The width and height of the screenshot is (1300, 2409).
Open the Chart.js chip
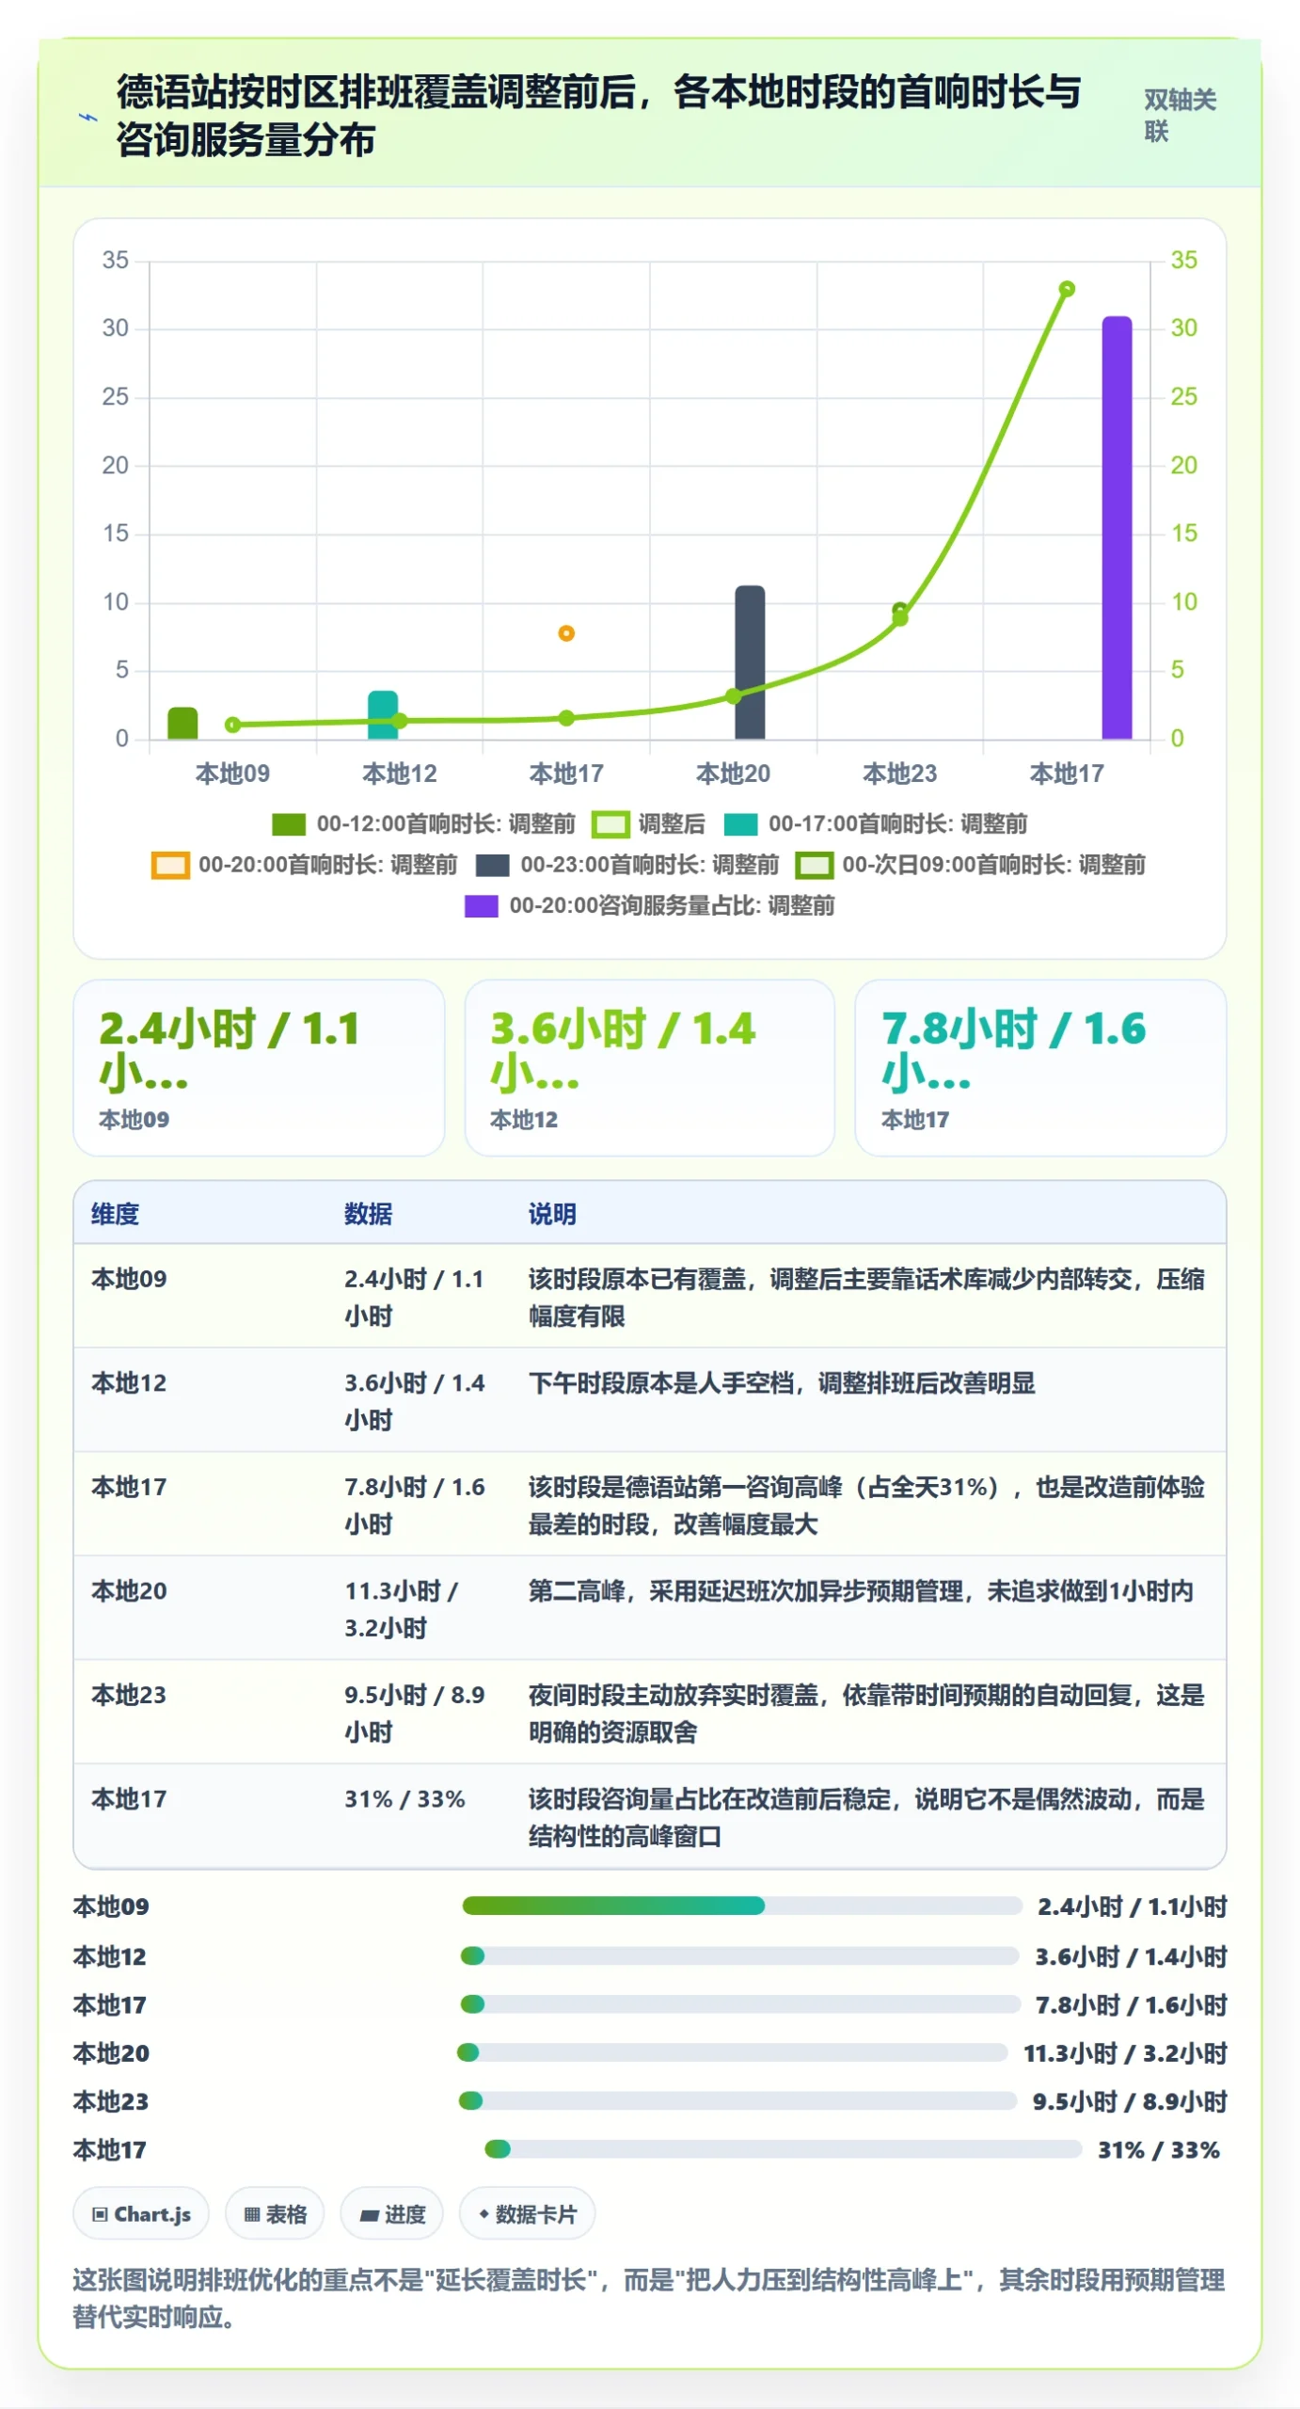coord(141,2213)
